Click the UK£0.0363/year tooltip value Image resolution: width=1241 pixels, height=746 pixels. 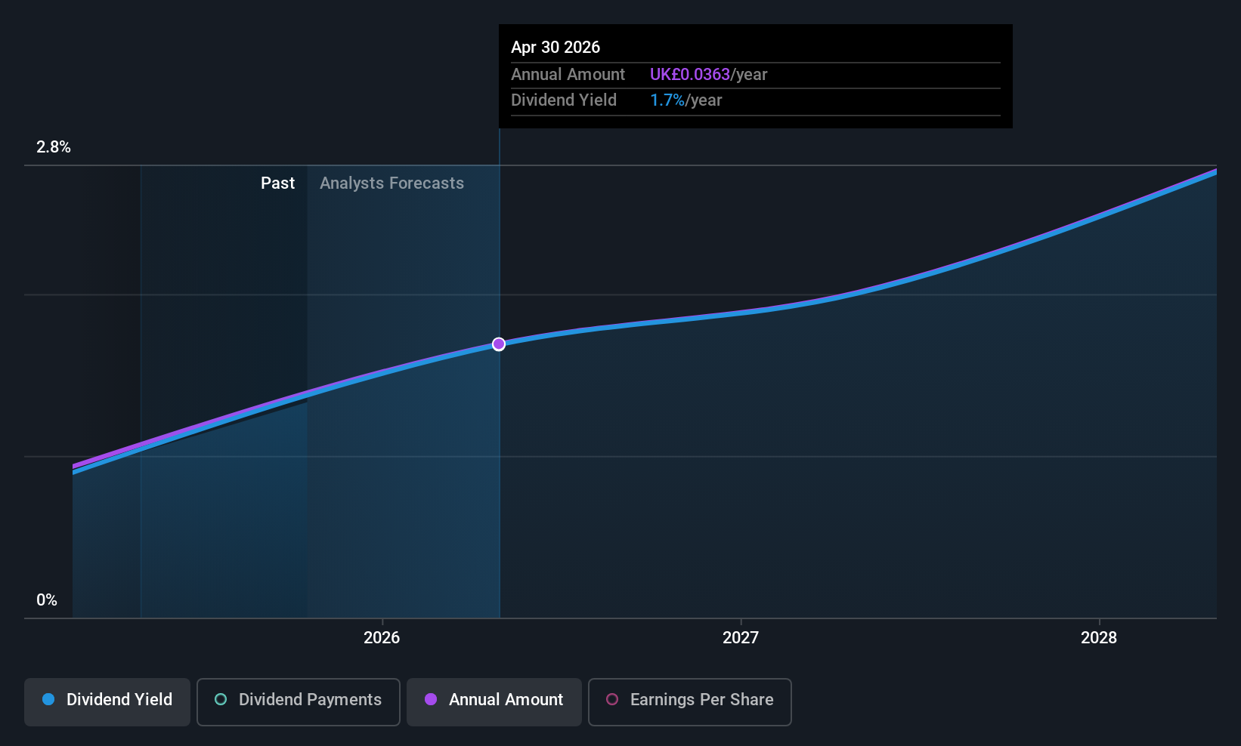coord(708,75)
